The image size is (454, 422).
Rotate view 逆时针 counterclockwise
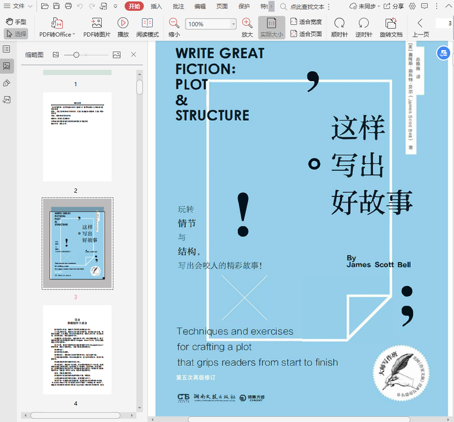364,28
